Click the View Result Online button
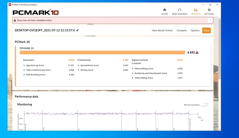239x138 pixels. (162, 30)
